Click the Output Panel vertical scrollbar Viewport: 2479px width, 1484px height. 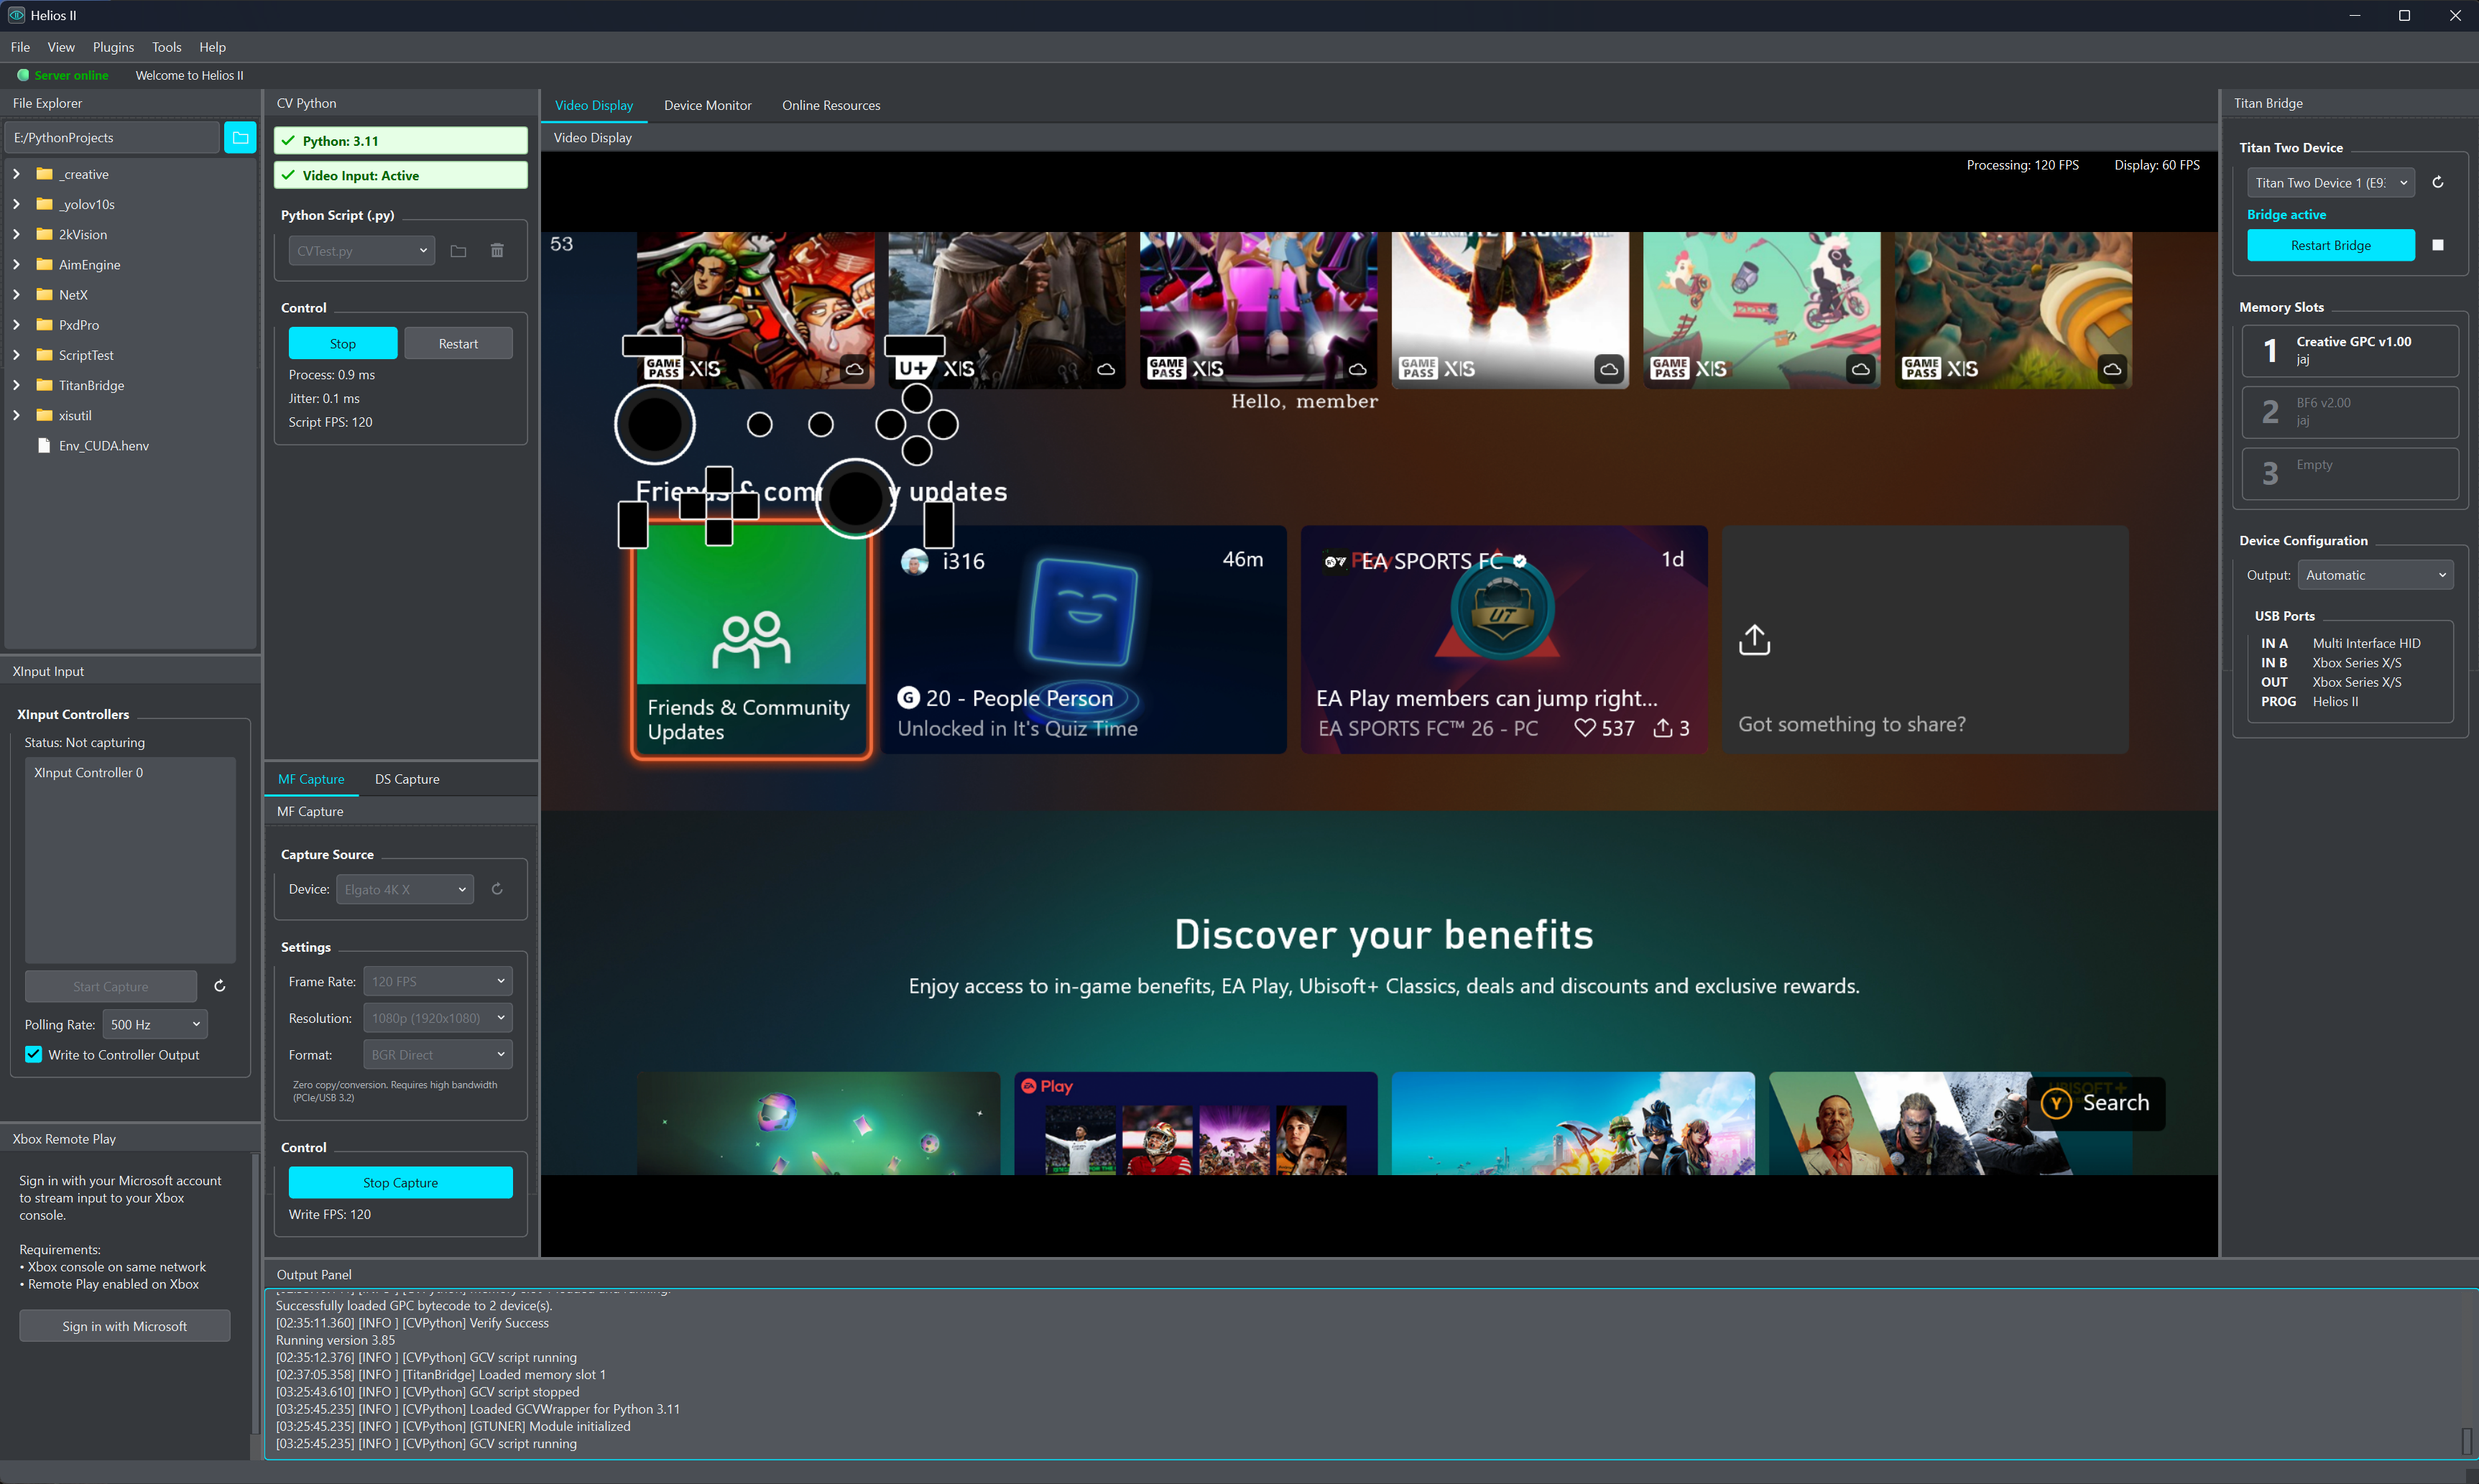[x=2467, y=1442]
